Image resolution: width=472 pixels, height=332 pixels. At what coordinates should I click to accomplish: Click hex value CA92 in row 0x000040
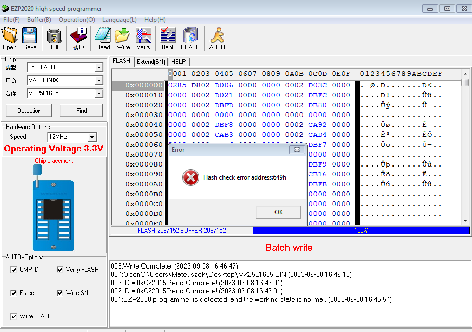click(318, 125)
